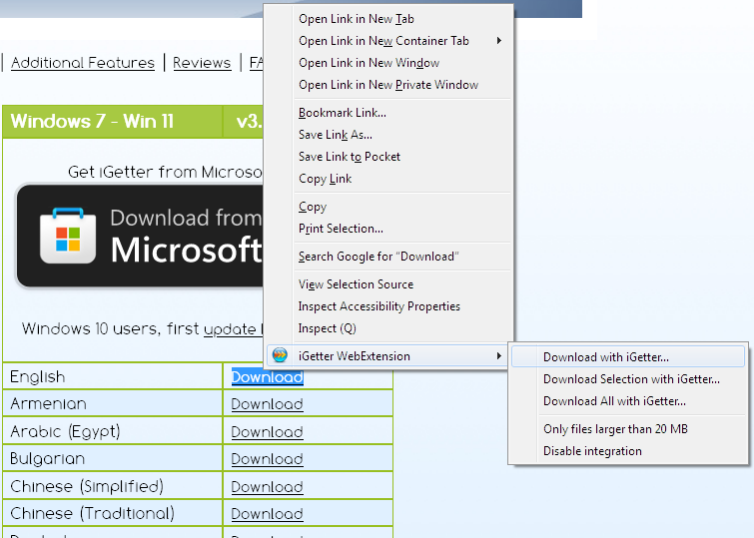Search Google for "Download"
754x538 pixels.
click(x=377, y=257)
